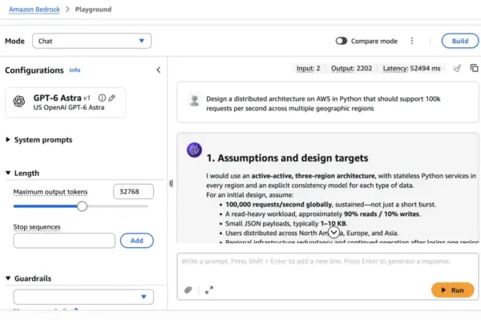Image resolution: width=481 pixels, height=320 pixels.
Task: Open the three-dot options menu
Action: (x=412, y=41)
